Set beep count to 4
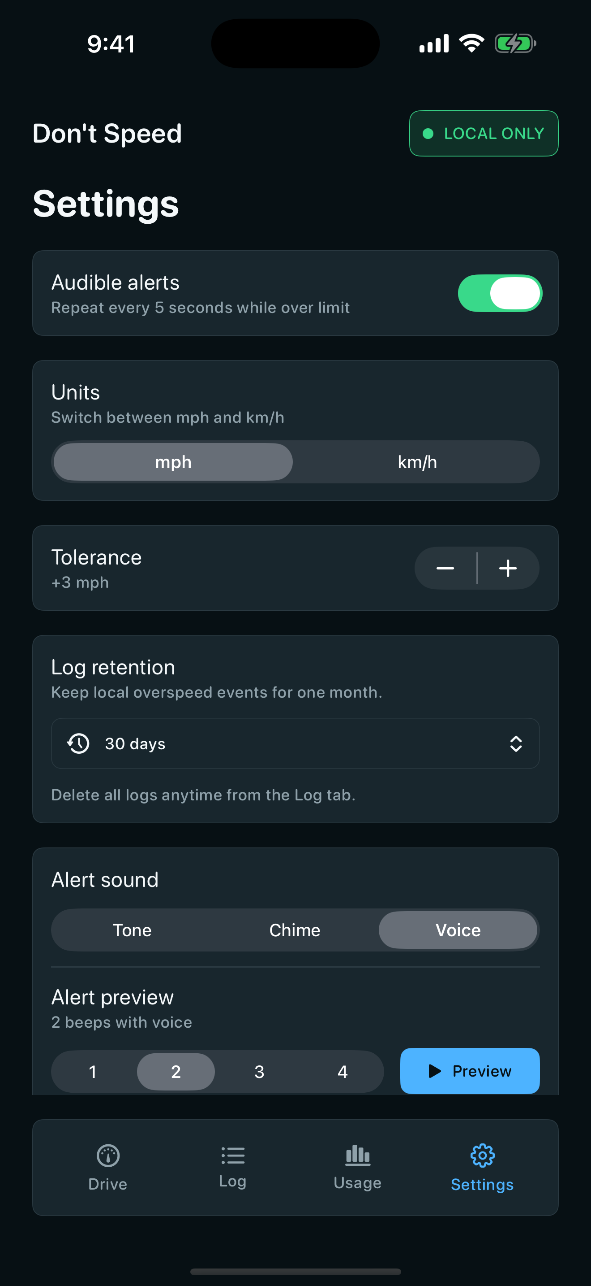 coord(343,1071)
